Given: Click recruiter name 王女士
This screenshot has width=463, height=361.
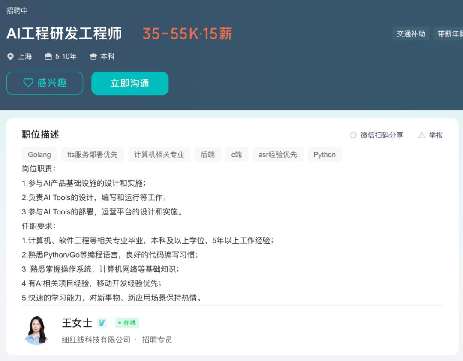Looking at the screenshot, I should (77, 323).
